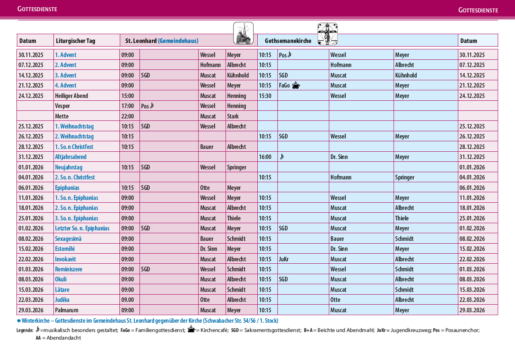This screenshot has width=515, height=344.
Task: Click the left Gottesdienste page title
Action: point(37,9)
